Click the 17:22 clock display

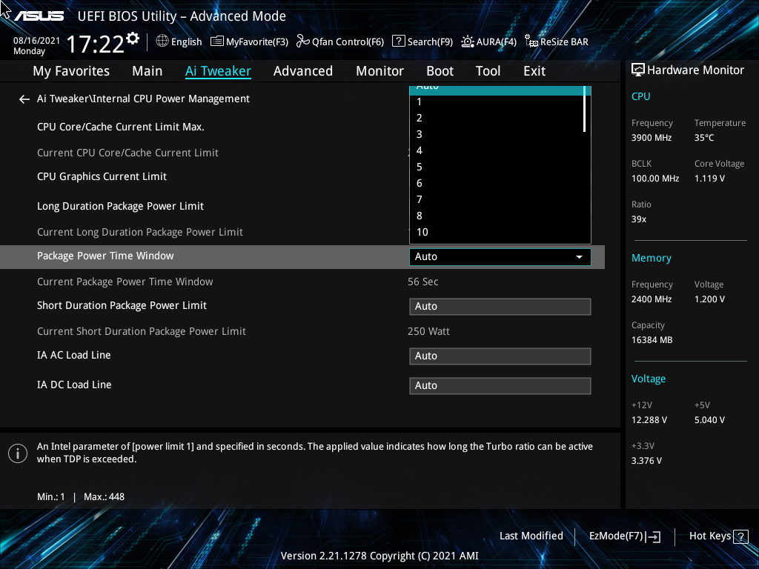click(x=95, y=44)
